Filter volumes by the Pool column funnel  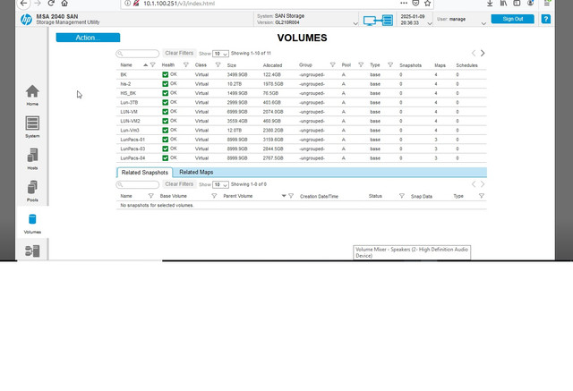click(361, 65)
